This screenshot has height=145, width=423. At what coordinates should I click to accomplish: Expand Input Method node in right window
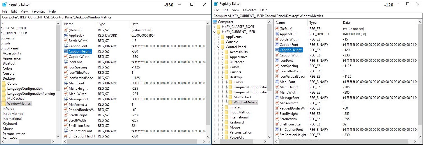(x=222, y=112)
